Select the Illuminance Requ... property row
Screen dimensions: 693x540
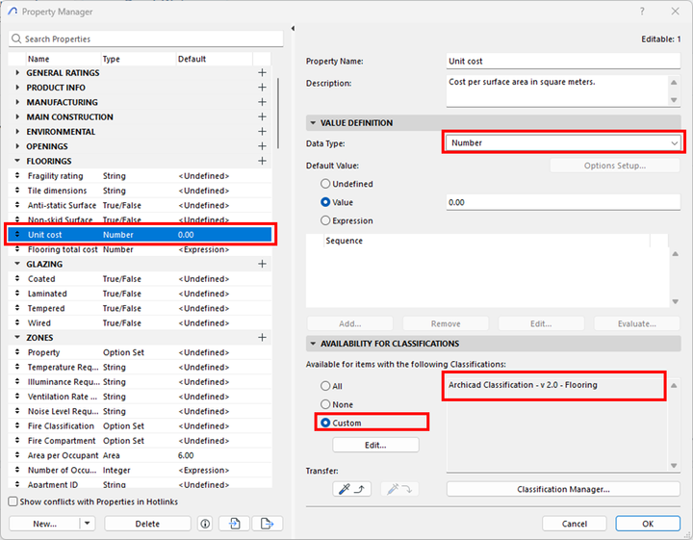[x=141, y=382]
